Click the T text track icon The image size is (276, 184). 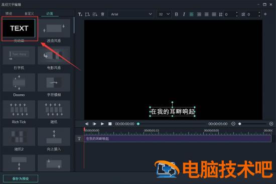point(79,138)
